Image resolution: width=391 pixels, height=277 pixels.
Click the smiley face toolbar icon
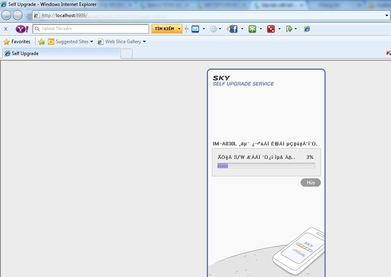coord(213,29)
